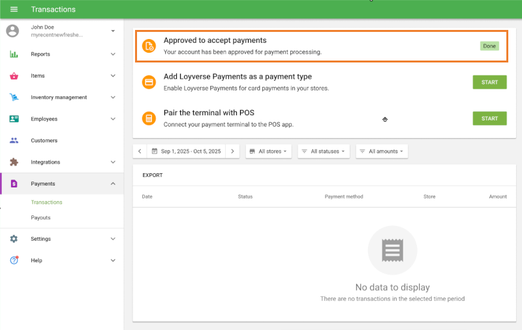This screenshot has width=522, height=330.
Task: Expand the Reports section chevron
Action: [113, 54]
